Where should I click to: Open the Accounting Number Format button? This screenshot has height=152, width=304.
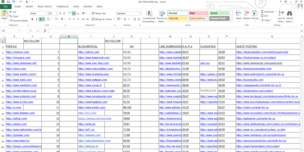[x=119, y=19]
